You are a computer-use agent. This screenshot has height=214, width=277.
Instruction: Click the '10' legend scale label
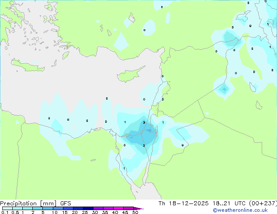coord(55,212)
